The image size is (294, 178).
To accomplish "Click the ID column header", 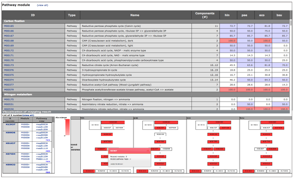I will pyautogui.click(x=33, y=15).
